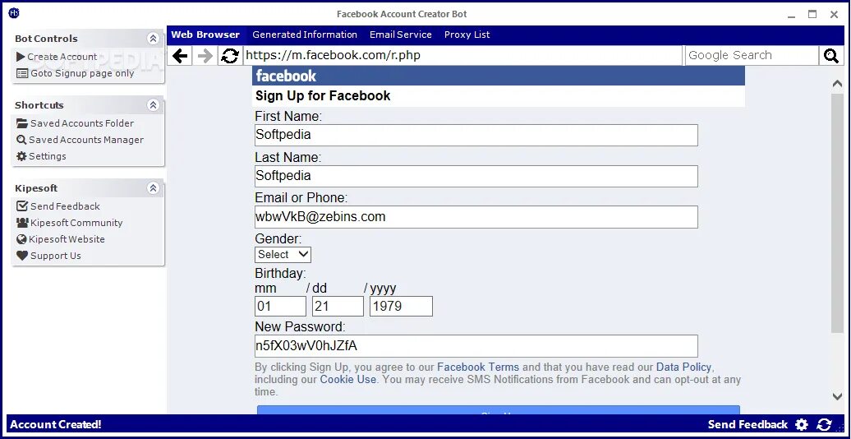851x439 pixels.
Task: Open the Generated Information tab
Action: (305, 35)
